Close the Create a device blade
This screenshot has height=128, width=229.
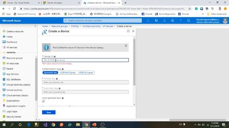click(x=133, y=31)
